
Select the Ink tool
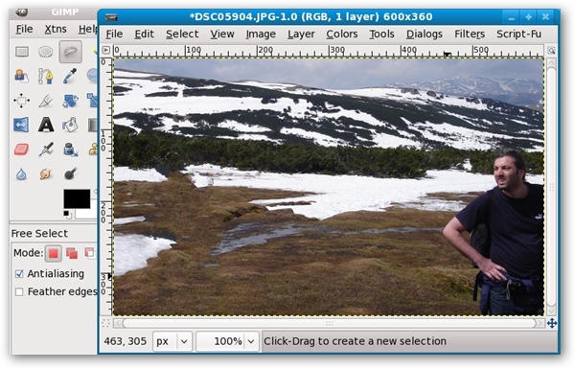pyautogui.click(x=70, y=150)
